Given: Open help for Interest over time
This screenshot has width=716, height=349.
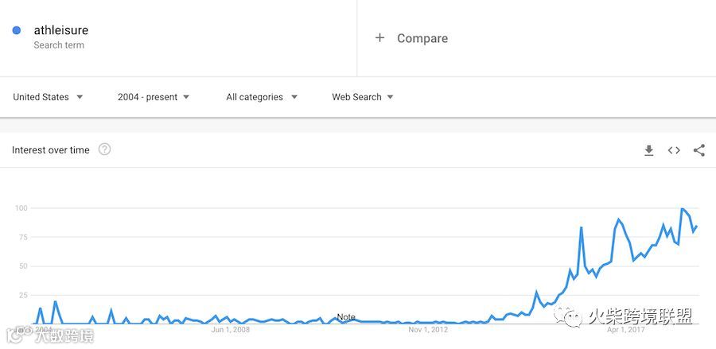Looking at the screenshot, I should click(x=104, y=149).
